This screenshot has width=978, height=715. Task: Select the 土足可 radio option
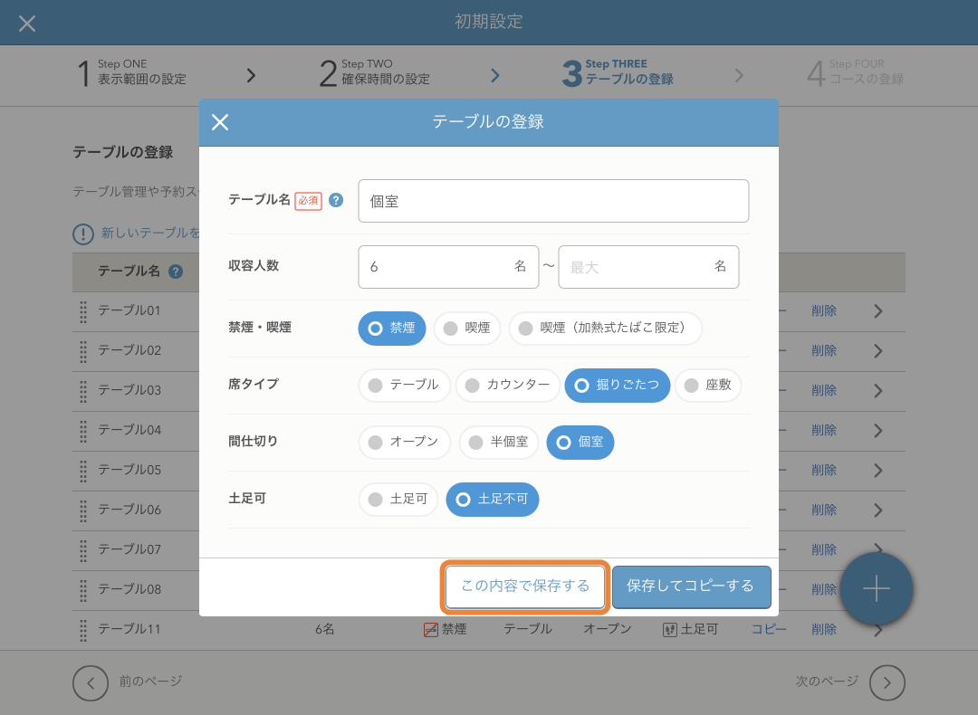coord(398,499)
